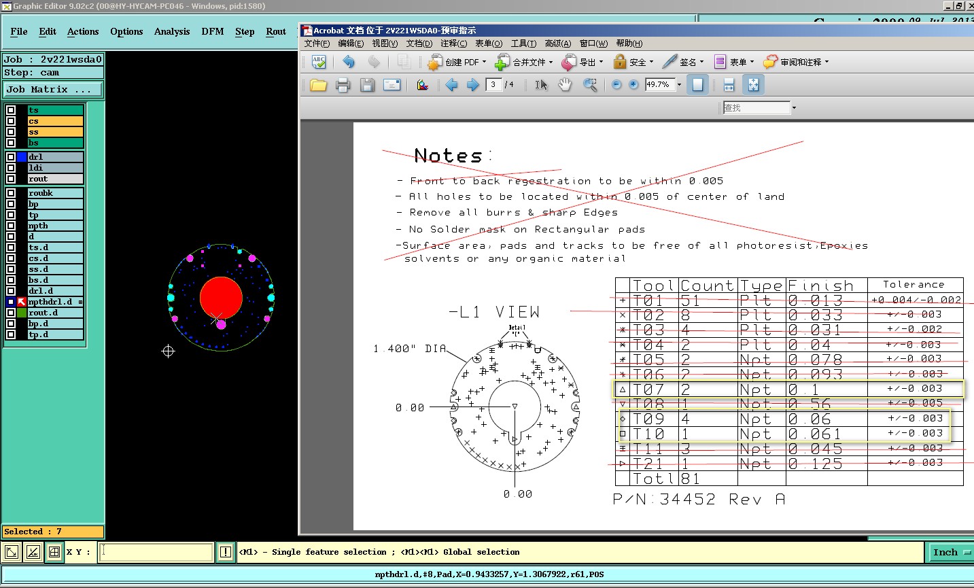The width and height of the screenshot is (974, 588).
Task: Toggle the rout layer checkbox
Action: [11, 179]
